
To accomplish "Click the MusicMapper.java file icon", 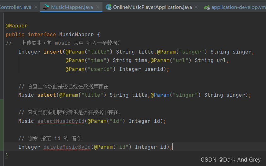I will [46, 7].
